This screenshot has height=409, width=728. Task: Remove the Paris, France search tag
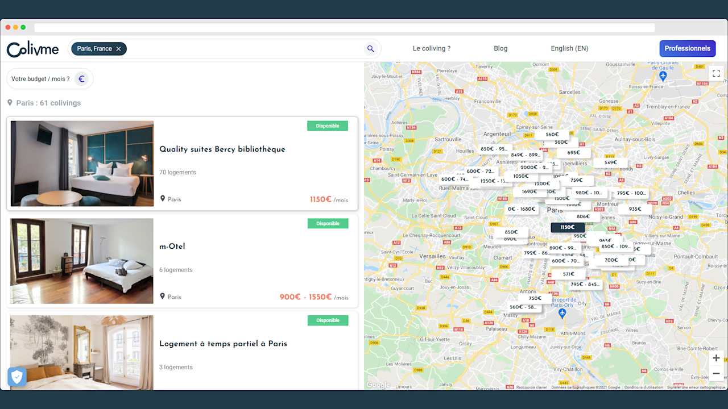[x=118, y=49]
